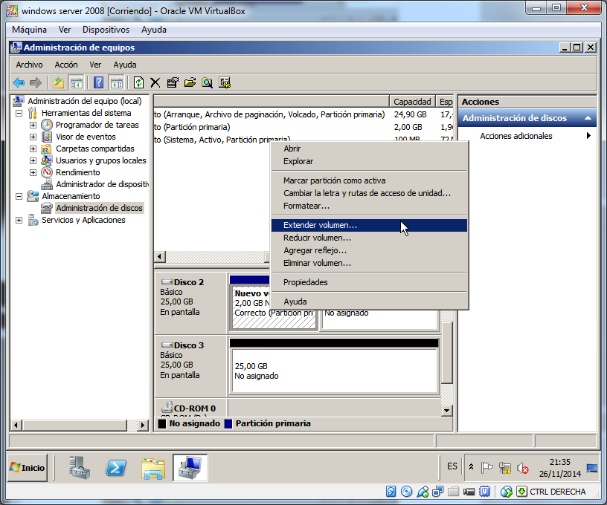Toggle the action pane toolbar icon

coord(116,82)
